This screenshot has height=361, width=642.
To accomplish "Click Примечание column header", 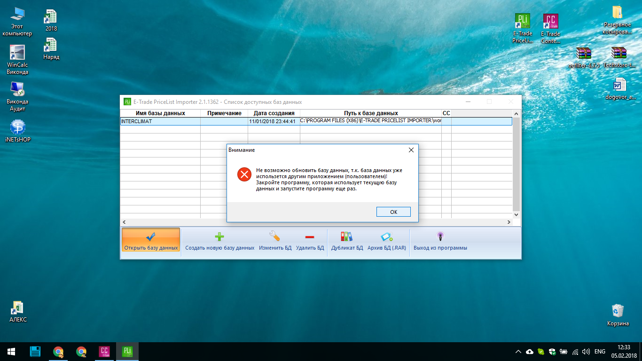I will pyautogui.click(x=224, y=113).
